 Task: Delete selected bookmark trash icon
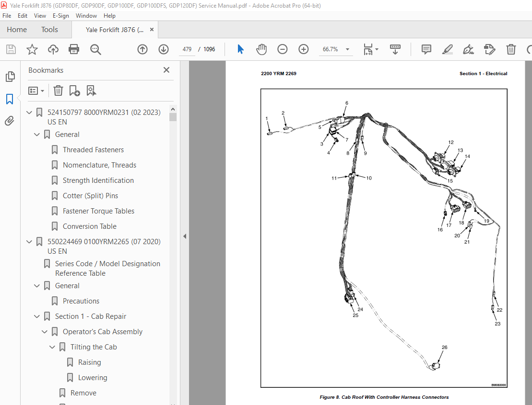59,91
